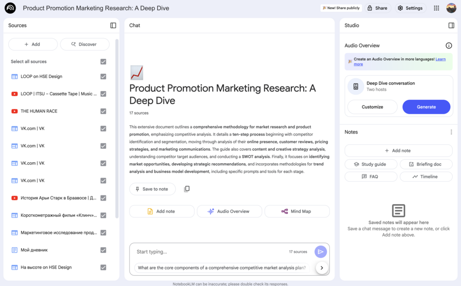The height and width of the screenshot is (286, 461).
Task: Toggle the Select all sources checkbox
Action: 103,61
